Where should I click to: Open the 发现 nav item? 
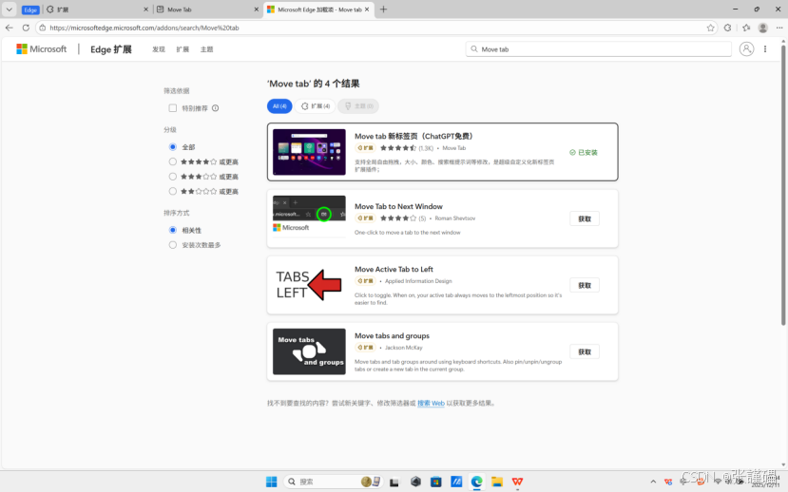click(159, 49)
